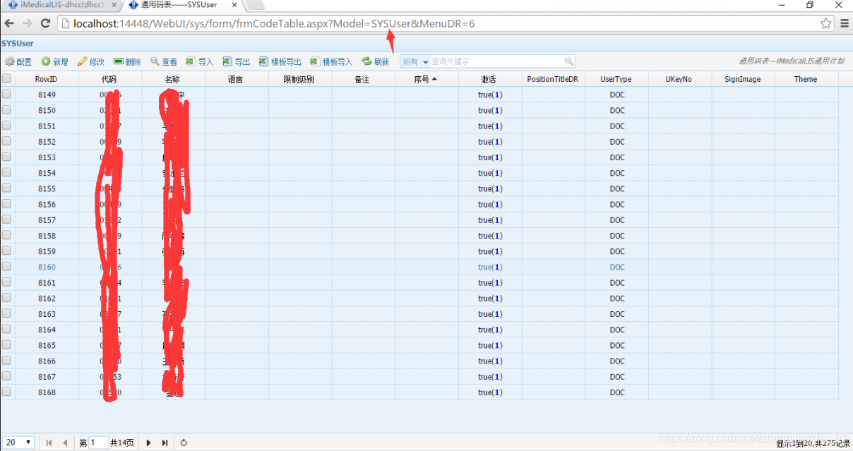Click the browser forward arrow
853x451 pixels.
pyautogui.click(x=27, y=23)
